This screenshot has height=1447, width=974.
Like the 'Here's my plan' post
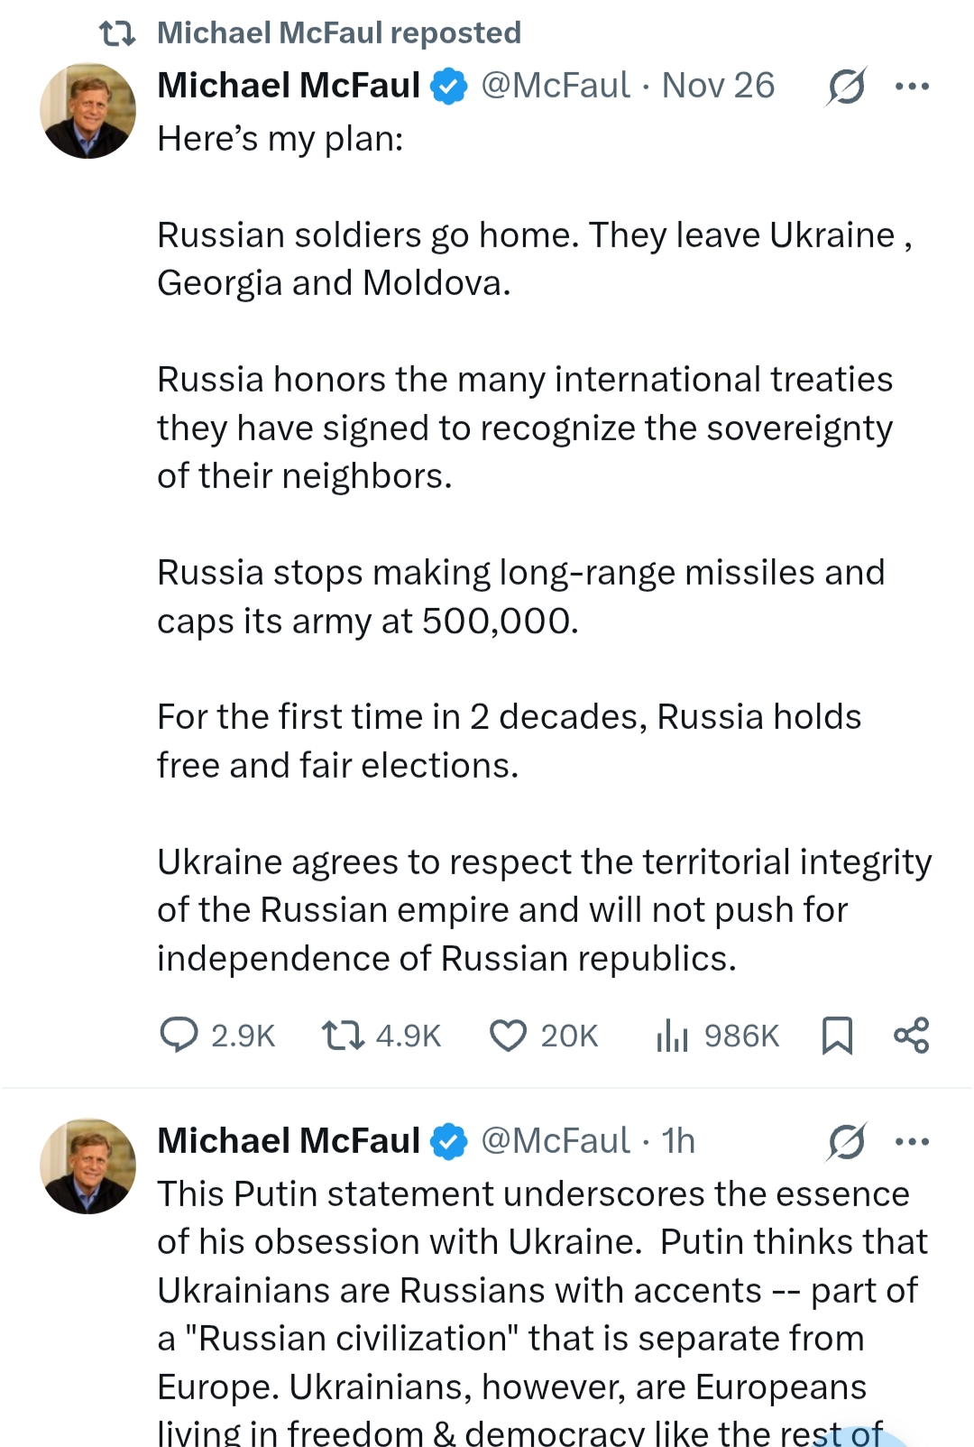[508, 1035]
